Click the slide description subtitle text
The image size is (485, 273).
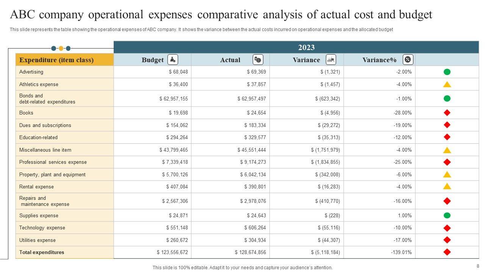(201, 30)
